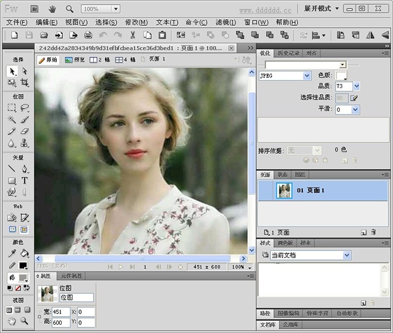This screenshot has height=333, width=393.
Task: Click the 色版 matte color swatch
Action: pyautogui.click(x=341, y=75)
